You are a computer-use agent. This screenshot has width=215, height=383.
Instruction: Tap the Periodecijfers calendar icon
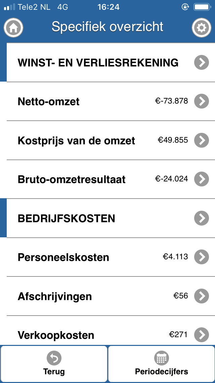pos(162,358)
